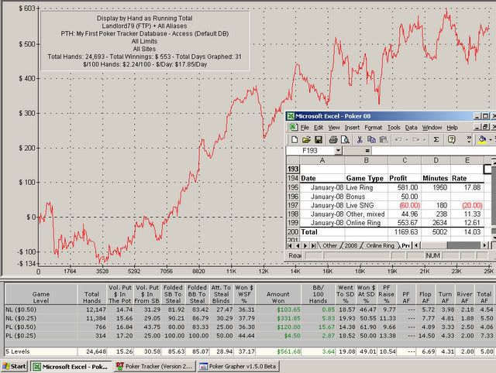Switch to Poker Grapher v1.5.0 Beta taskbar button

[239, 367]
